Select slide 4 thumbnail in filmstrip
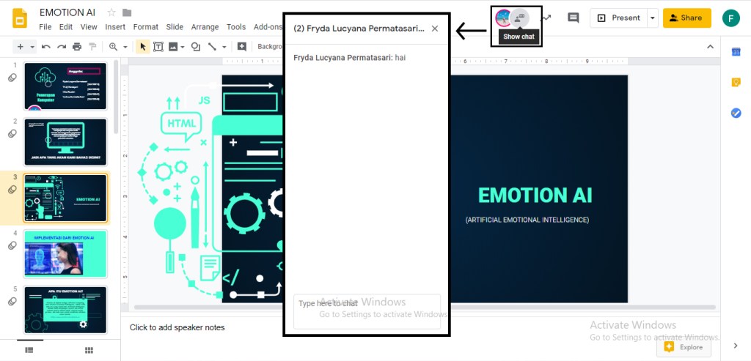The width and height of the screenshot is (751, 361). click(x=65, y=253)
